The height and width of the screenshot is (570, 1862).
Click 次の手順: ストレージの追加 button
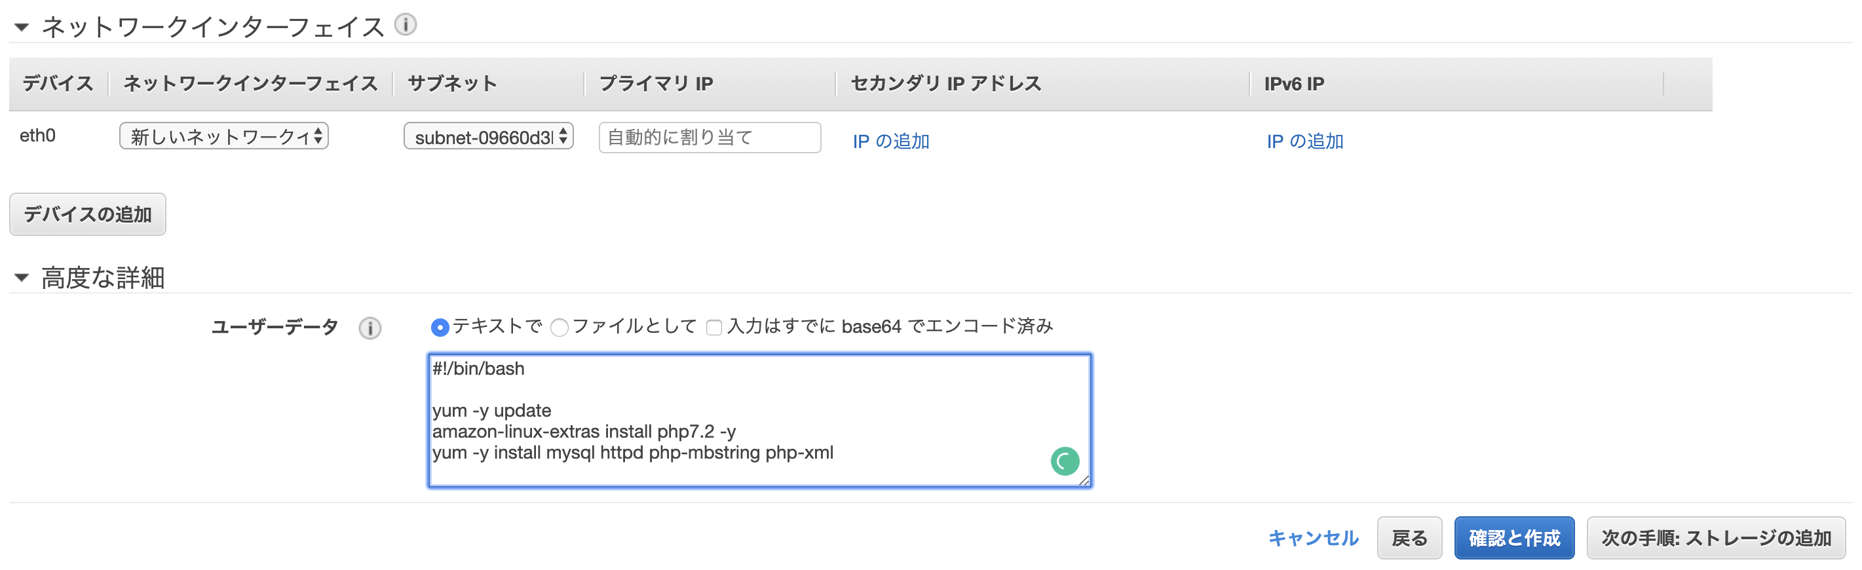pos(1716,538)
